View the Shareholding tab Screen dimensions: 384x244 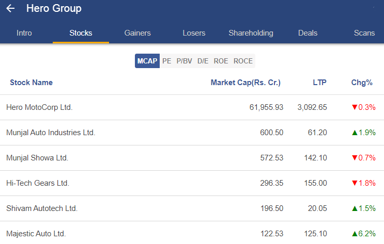pyautogui.click(x=251, y=33)
